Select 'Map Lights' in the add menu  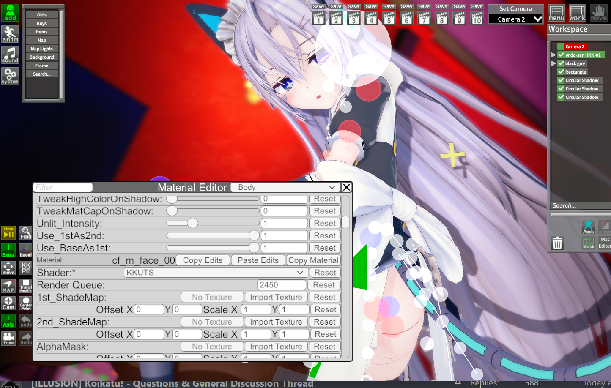pyautogui.click(x=41, y=49)
